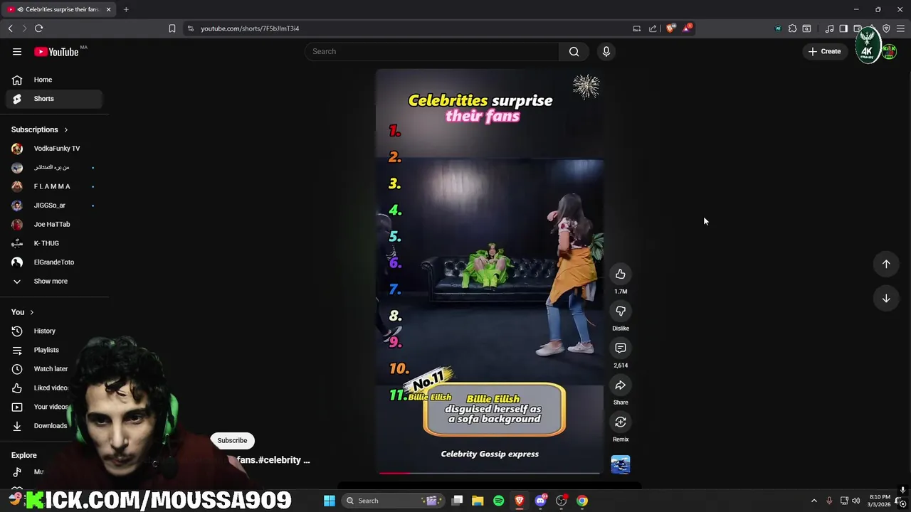Go to the YouTube logo home
This screenshot has width=911, height=512.
point(56,51)
